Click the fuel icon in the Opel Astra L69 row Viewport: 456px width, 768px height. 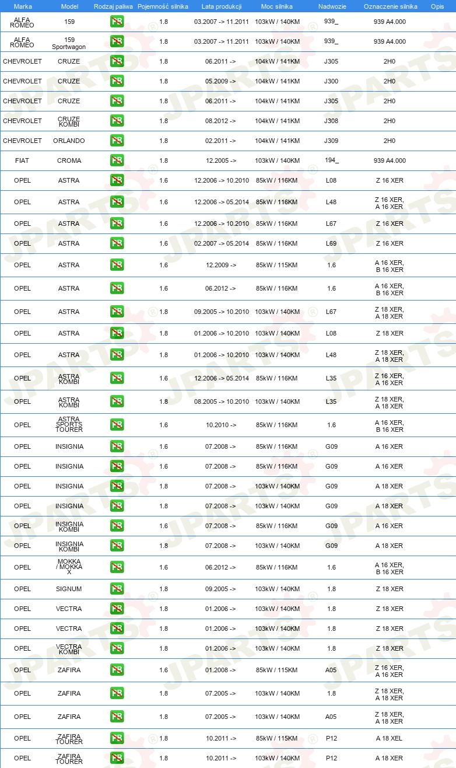tap(117, 243)
